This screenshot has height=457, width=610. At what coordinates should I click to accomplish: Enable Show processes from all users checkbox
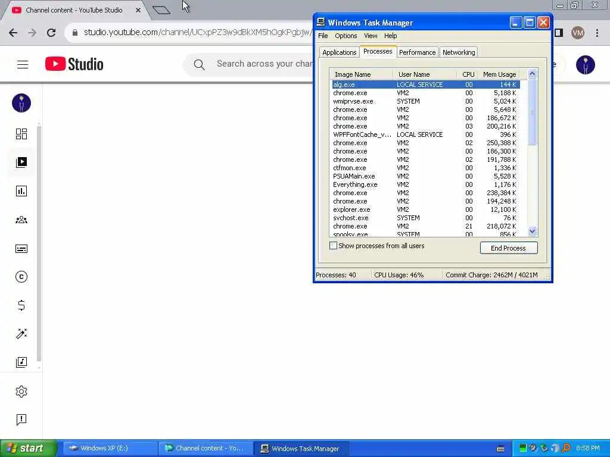[333, 246]
